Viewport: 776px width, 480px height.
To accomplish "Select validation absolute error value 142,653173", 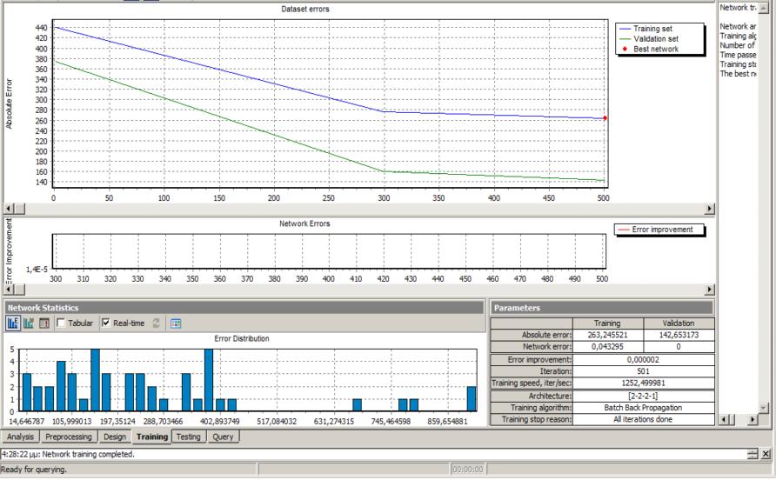I will (x=679, y=335).
